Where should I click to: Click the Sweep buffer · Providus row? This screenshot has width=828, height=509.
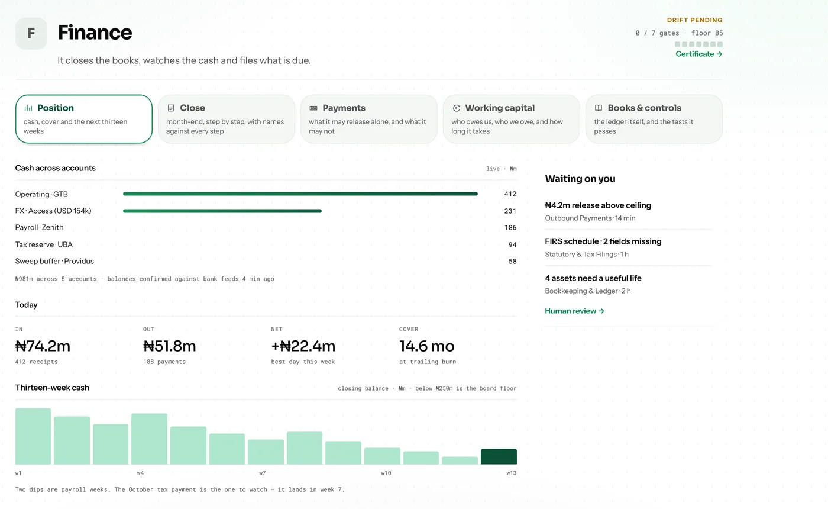pos(266,261)
